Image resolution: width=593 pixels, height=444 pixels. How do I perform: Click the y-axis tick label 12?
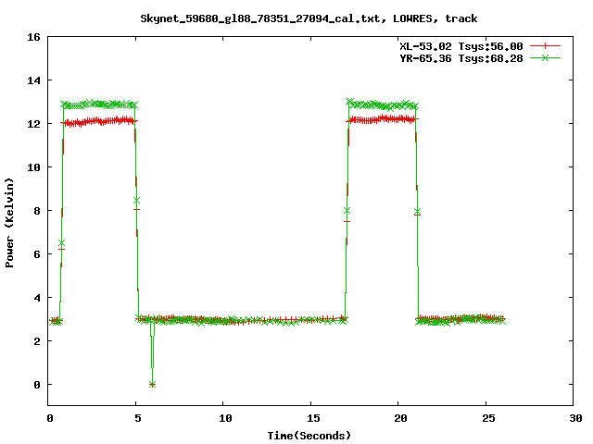coord(33,124)
